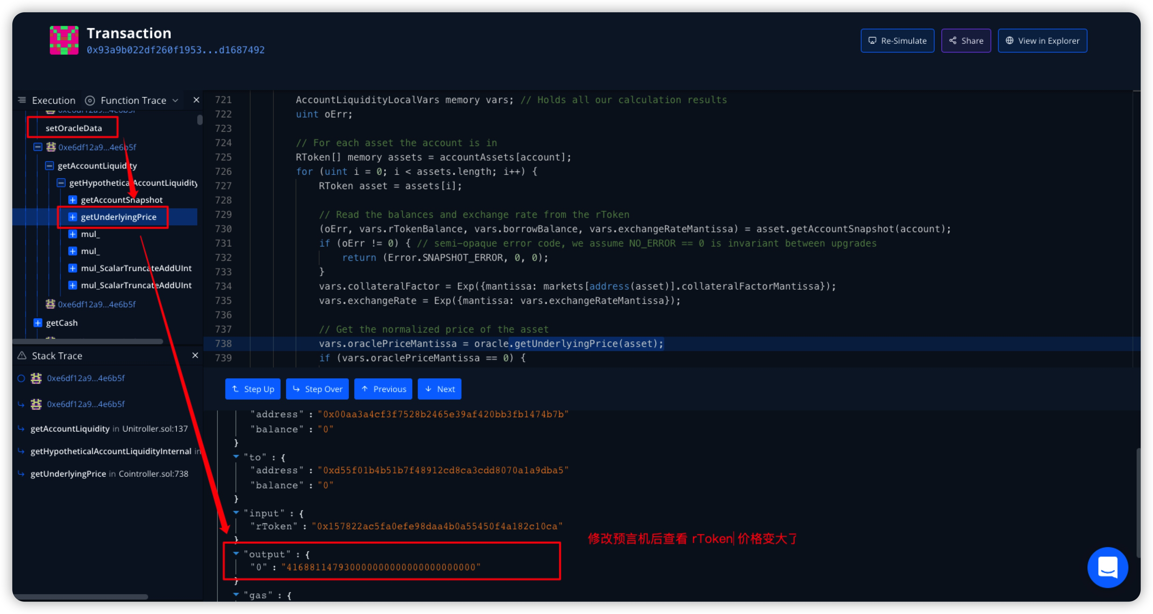Click contract icon above getCash tree item

[x=51, y=304]
